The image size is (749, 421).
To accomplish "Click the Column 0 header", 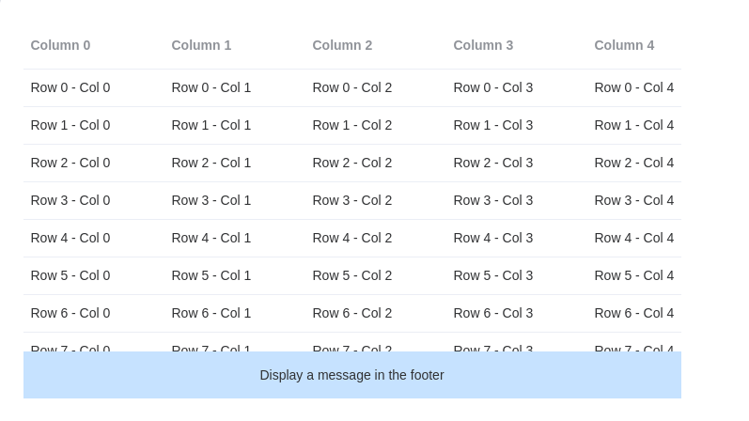I will 61,45.
